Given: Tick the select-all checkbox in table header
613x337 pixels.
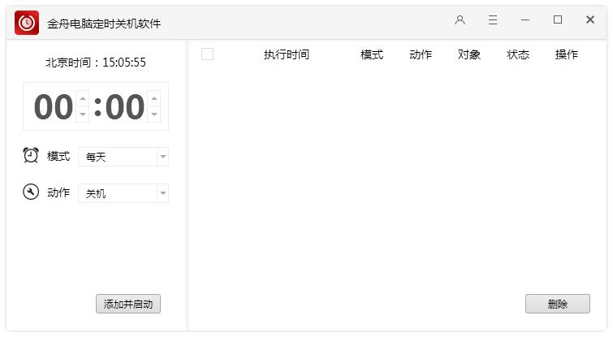Looking at the screenshot, I should coord(207,54).
